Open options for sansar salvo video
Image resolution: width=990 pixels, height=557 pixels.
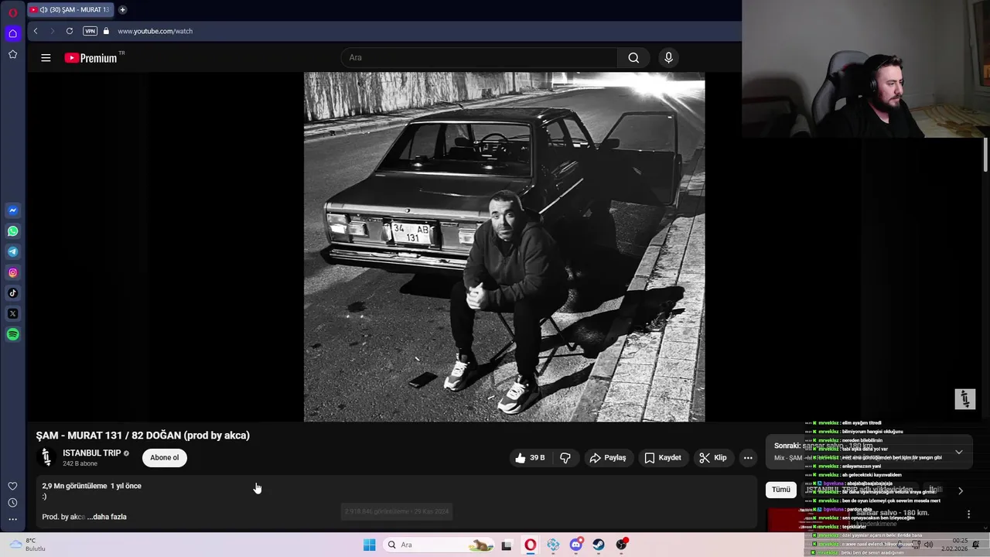point(968,514)
